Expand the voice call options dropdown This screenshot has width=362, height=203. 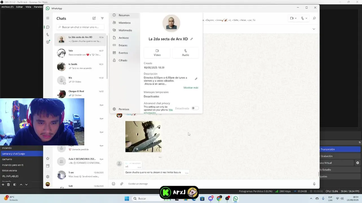[x=306, y=18]
